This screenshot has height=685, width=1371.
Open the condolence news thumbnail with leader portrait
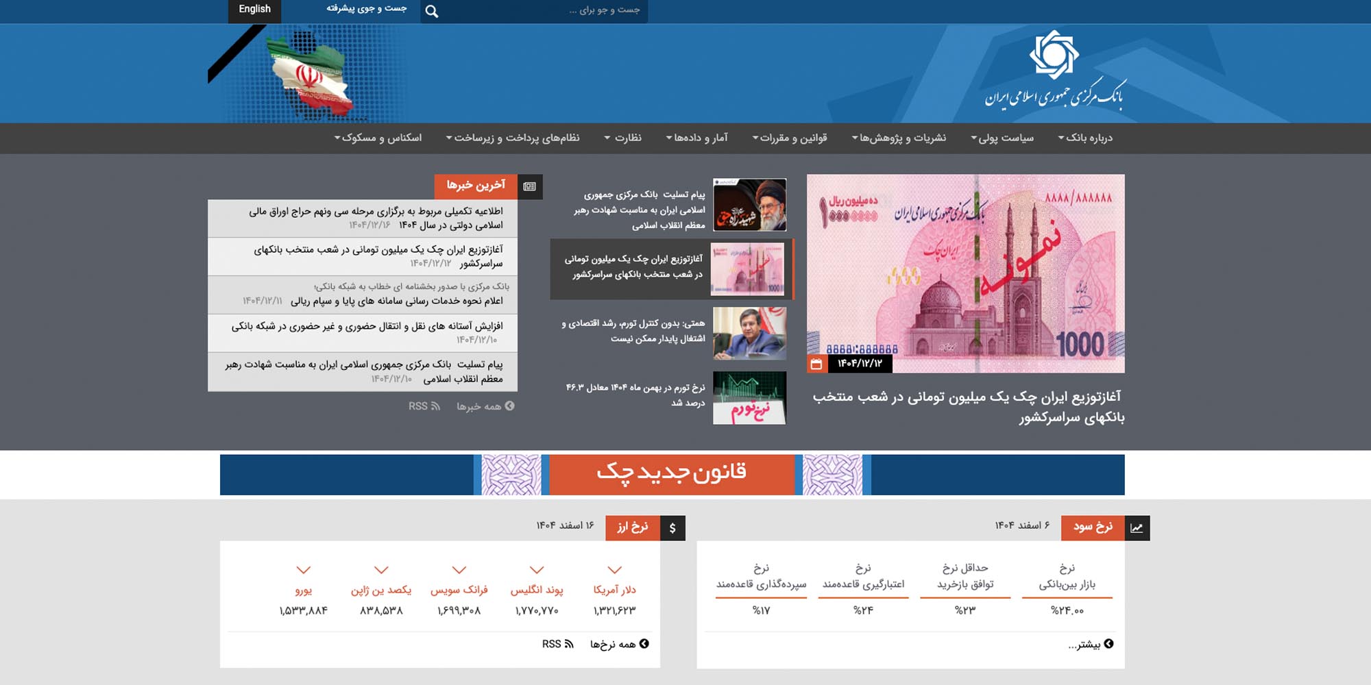coord(749,205)
